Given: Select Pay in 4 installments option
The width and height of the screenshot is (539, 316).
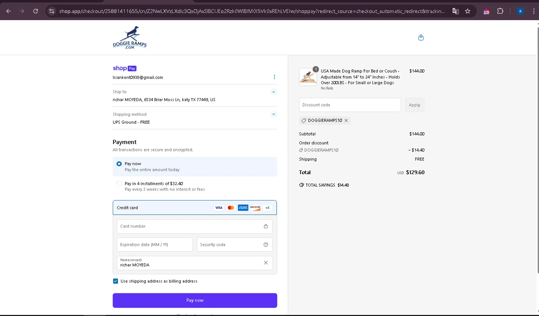Looking at the screenshot, I should [x=119, y=184].
